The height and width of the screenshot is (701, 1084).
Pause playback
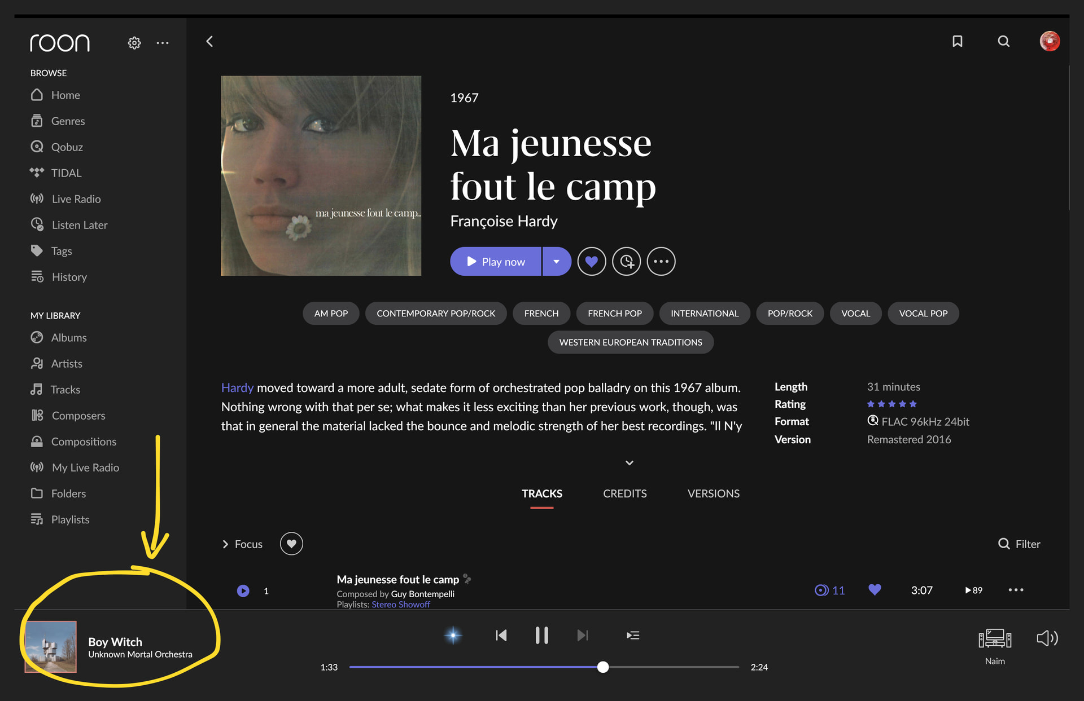tap(541, 636)
